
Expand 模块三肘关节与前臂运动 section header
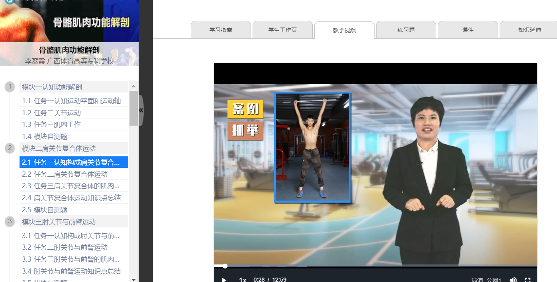point(59,222)
